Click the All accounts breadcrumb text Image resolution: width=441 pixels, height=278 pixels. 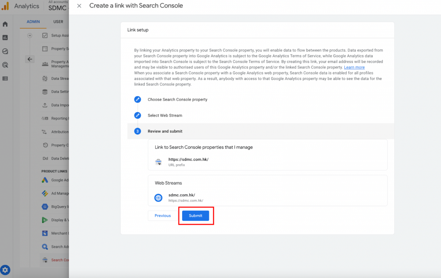tap(58, 2)
